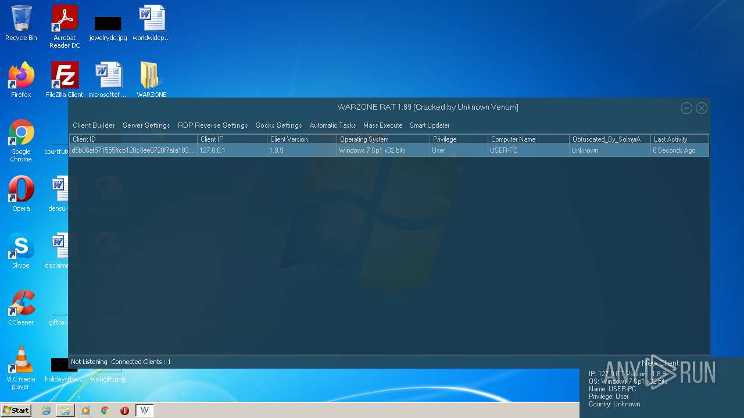The width and height of the screenshot is (744, 418).
Task: Sort by Computer Name column header
Action: [x=528, y=139]
